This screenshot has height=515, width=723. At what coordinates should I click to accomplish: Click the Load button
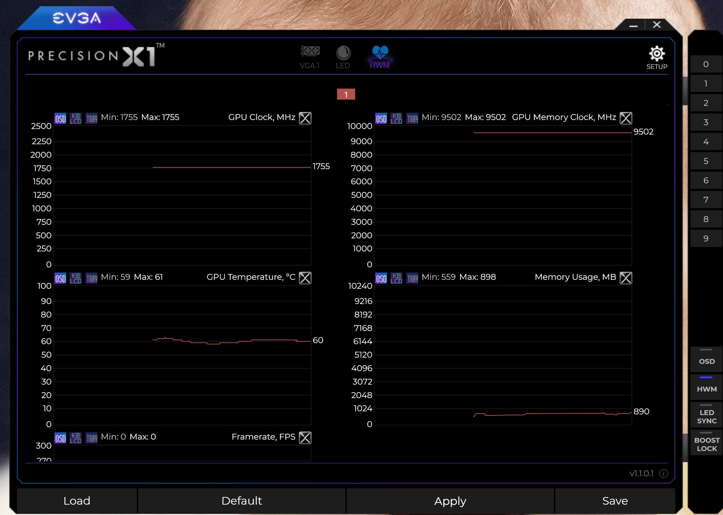77,501
